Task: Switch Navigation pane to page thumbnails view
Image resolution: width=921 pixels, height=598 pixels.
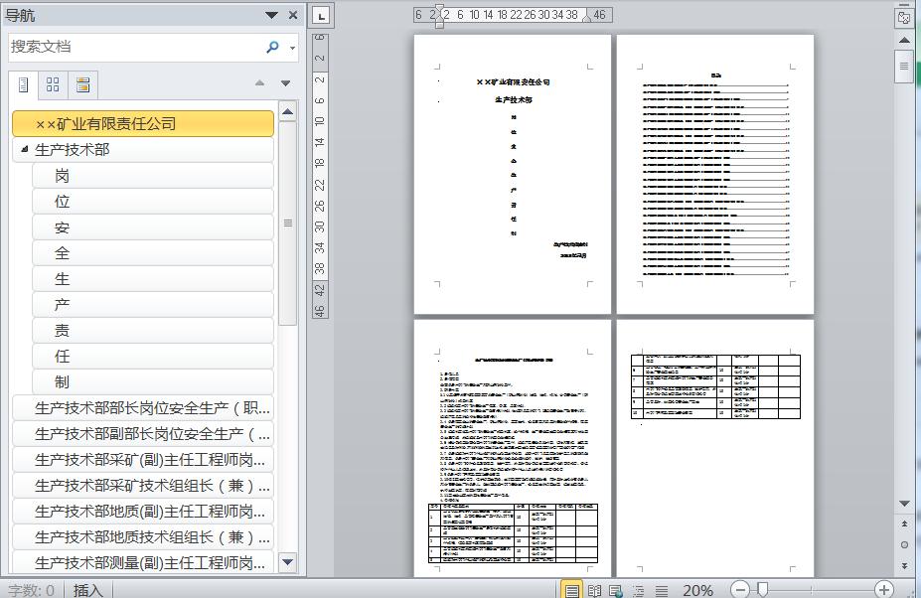Action: 55,84
